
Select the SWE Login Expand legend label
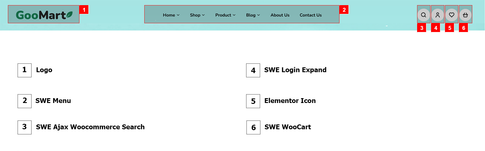click(295, 70)
